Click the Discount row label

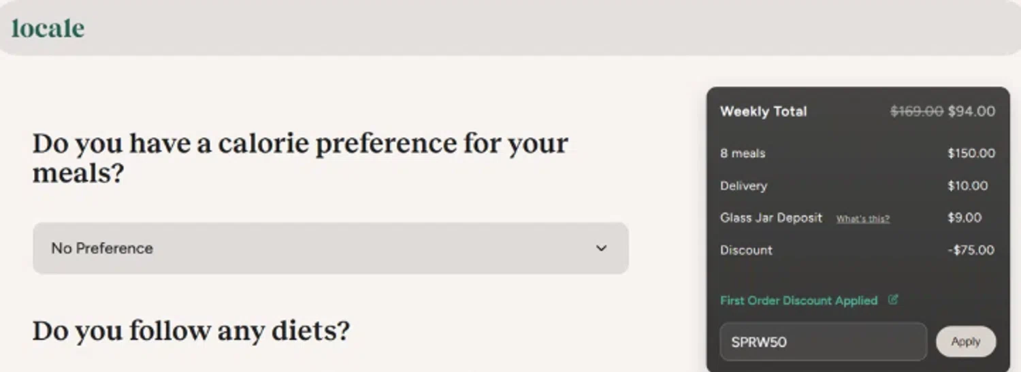click(x=746, y=250)
